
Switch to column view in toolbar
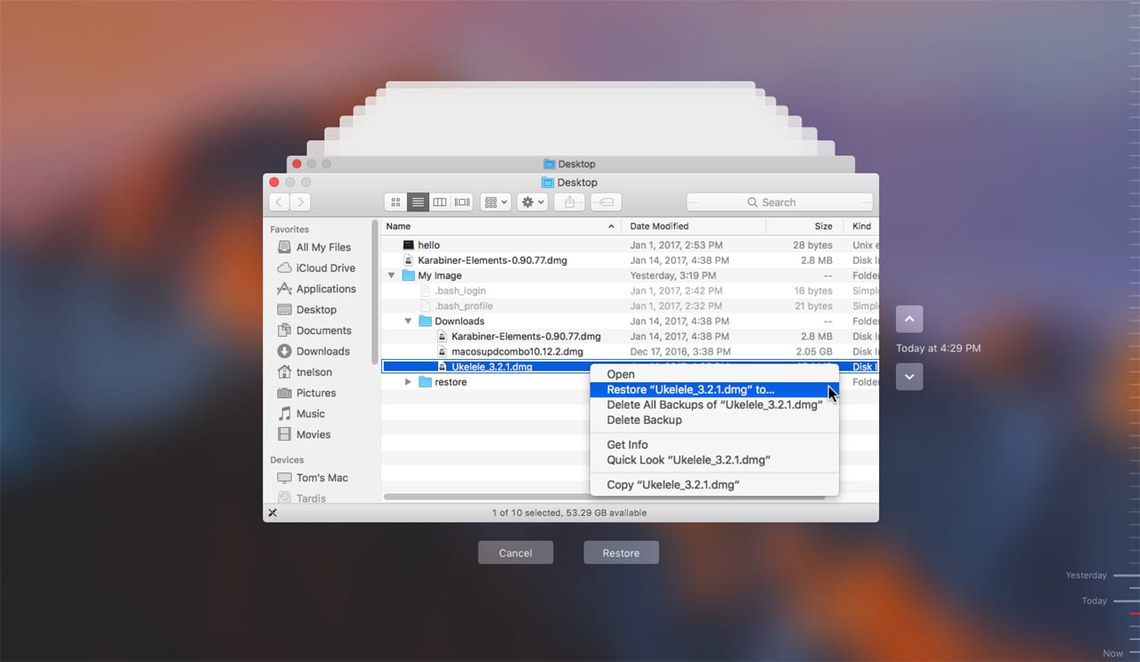pyautogui.click(x=440, y=202)
